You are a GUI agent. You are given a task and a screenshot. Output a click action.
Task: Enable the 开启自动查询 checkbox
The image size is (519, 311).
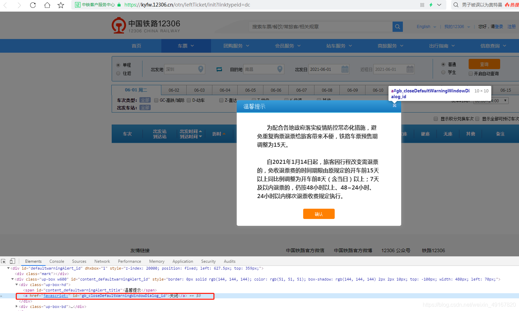471,74
